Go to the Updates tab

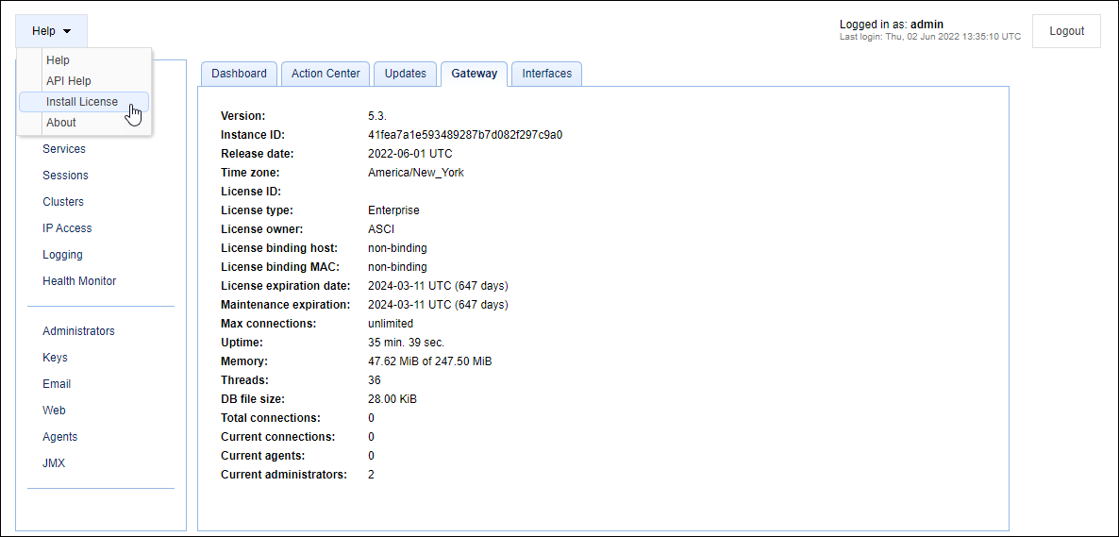406,74
